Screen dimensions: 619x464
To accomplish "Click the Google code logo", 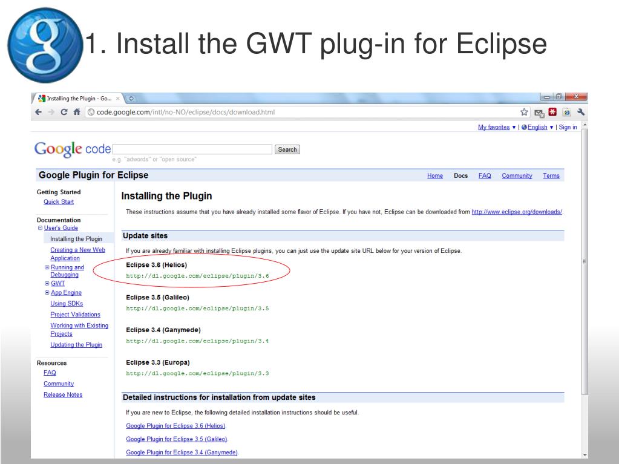I will (73, 149).
